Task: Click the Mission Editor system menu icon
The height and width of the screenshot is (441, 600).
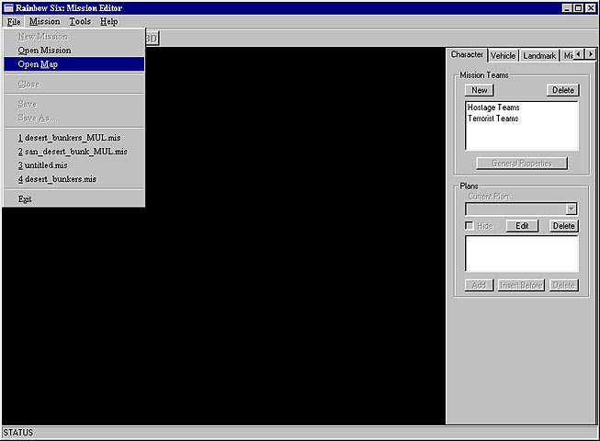Action: click(x=8, y=7)
